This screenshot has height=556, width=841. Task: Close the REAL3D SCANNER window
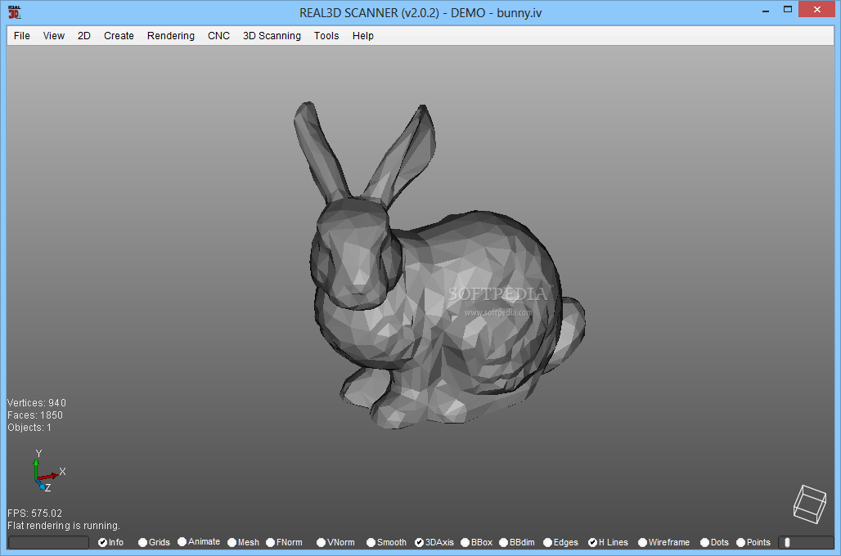point(816,10)
